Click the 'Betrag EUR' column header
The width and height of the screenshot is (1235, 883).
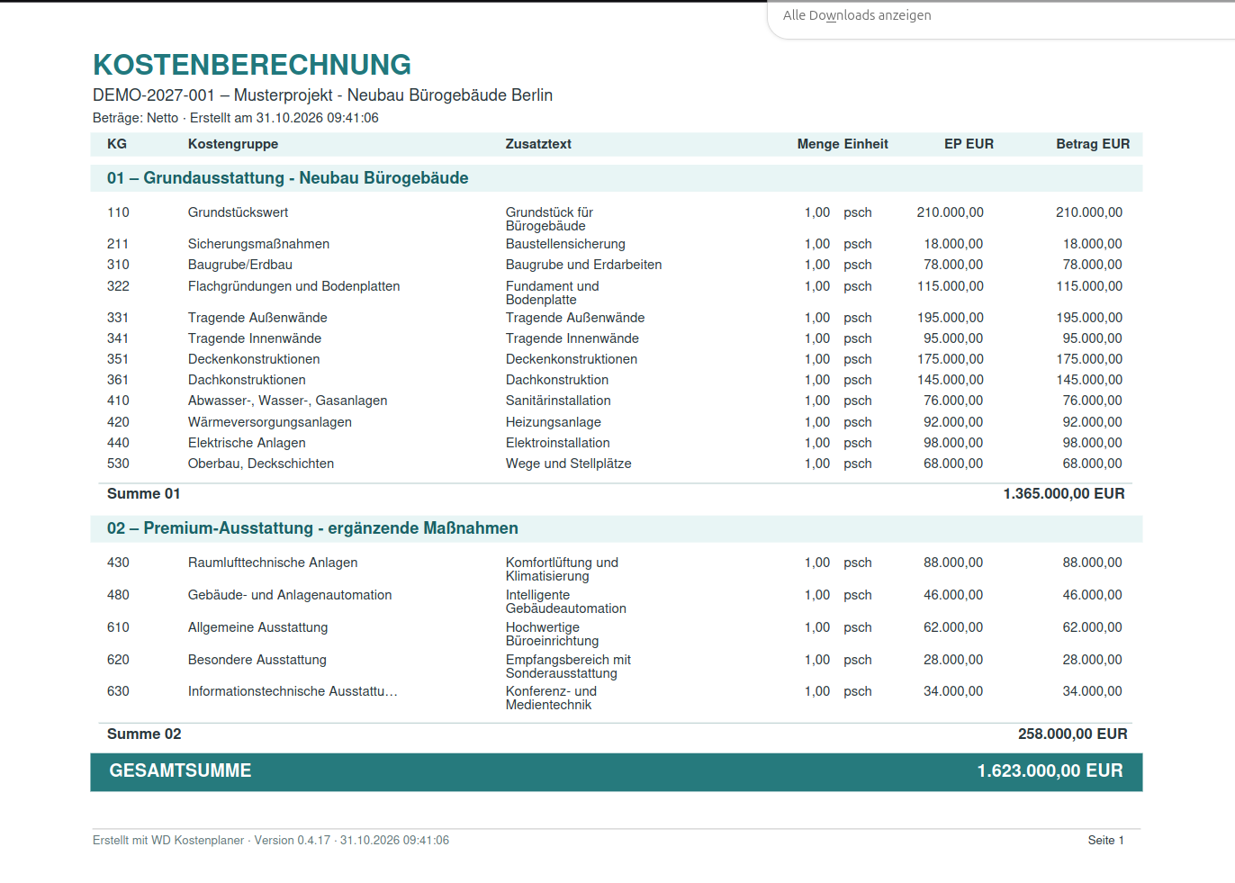point(1093,144)
